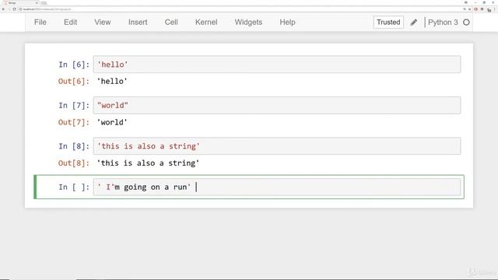Image resolution: width=498 pixels, height=280 pixels.
Task: Click the Out[7] prompt label
Action: [74, 122]
